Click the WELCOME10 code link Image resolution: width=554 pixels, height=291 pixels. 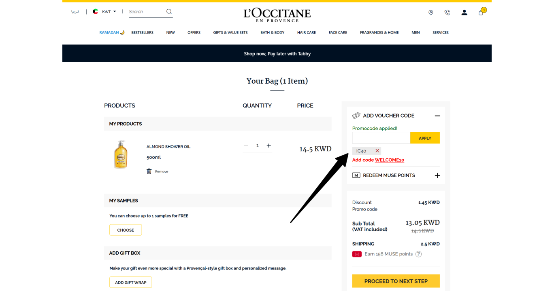click(390, 160)
